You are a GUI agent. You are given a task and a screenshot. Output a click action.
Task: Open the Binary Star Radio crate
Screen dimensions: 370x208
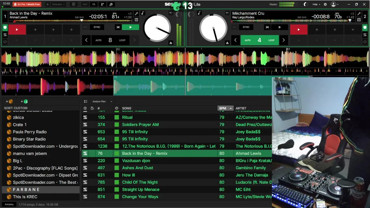(x=29, y=139)
